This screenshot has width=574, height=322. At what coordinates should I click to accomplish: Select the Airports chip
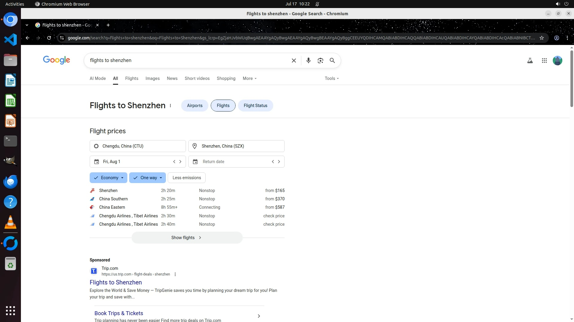[x=195, y=106]
